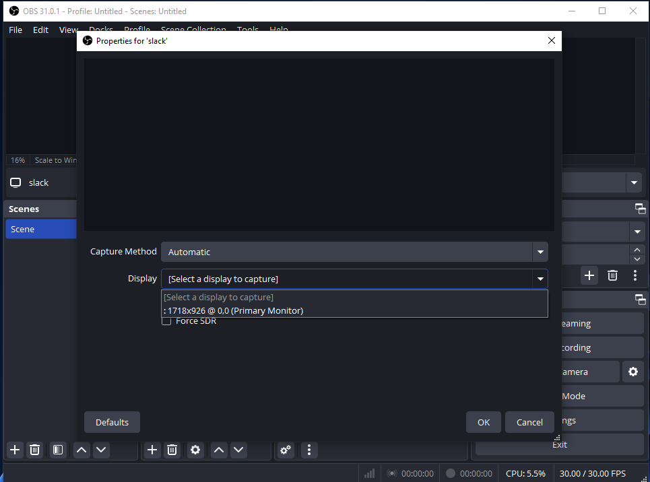Open the Capture Method dropdown
650x482 pixels.
tap(354, 252)
